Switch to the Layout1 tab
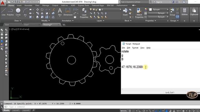This screenshot has width=200, height=112. [x=16, y=110]
